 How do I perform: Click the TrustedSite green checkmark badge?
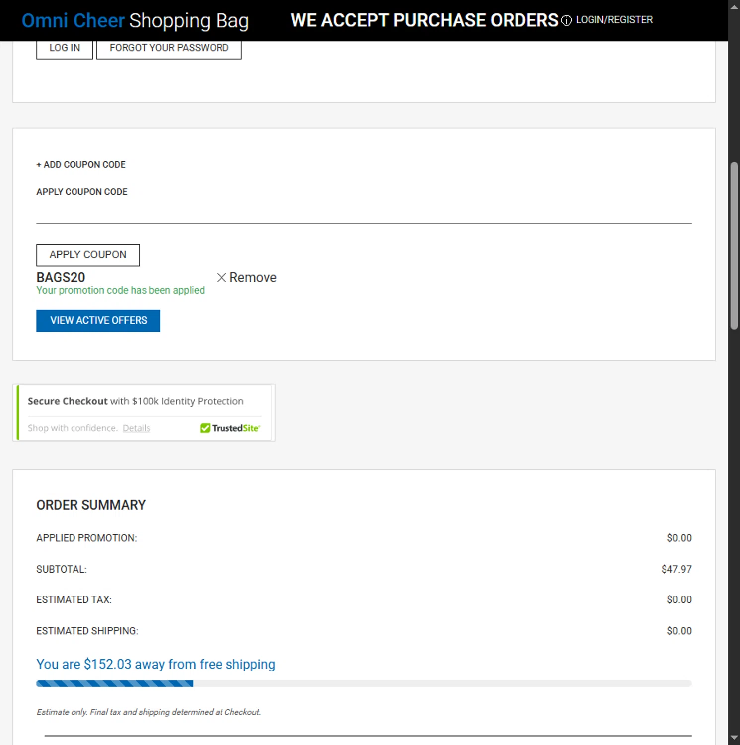pyautogui.click(x=205, y=428)
